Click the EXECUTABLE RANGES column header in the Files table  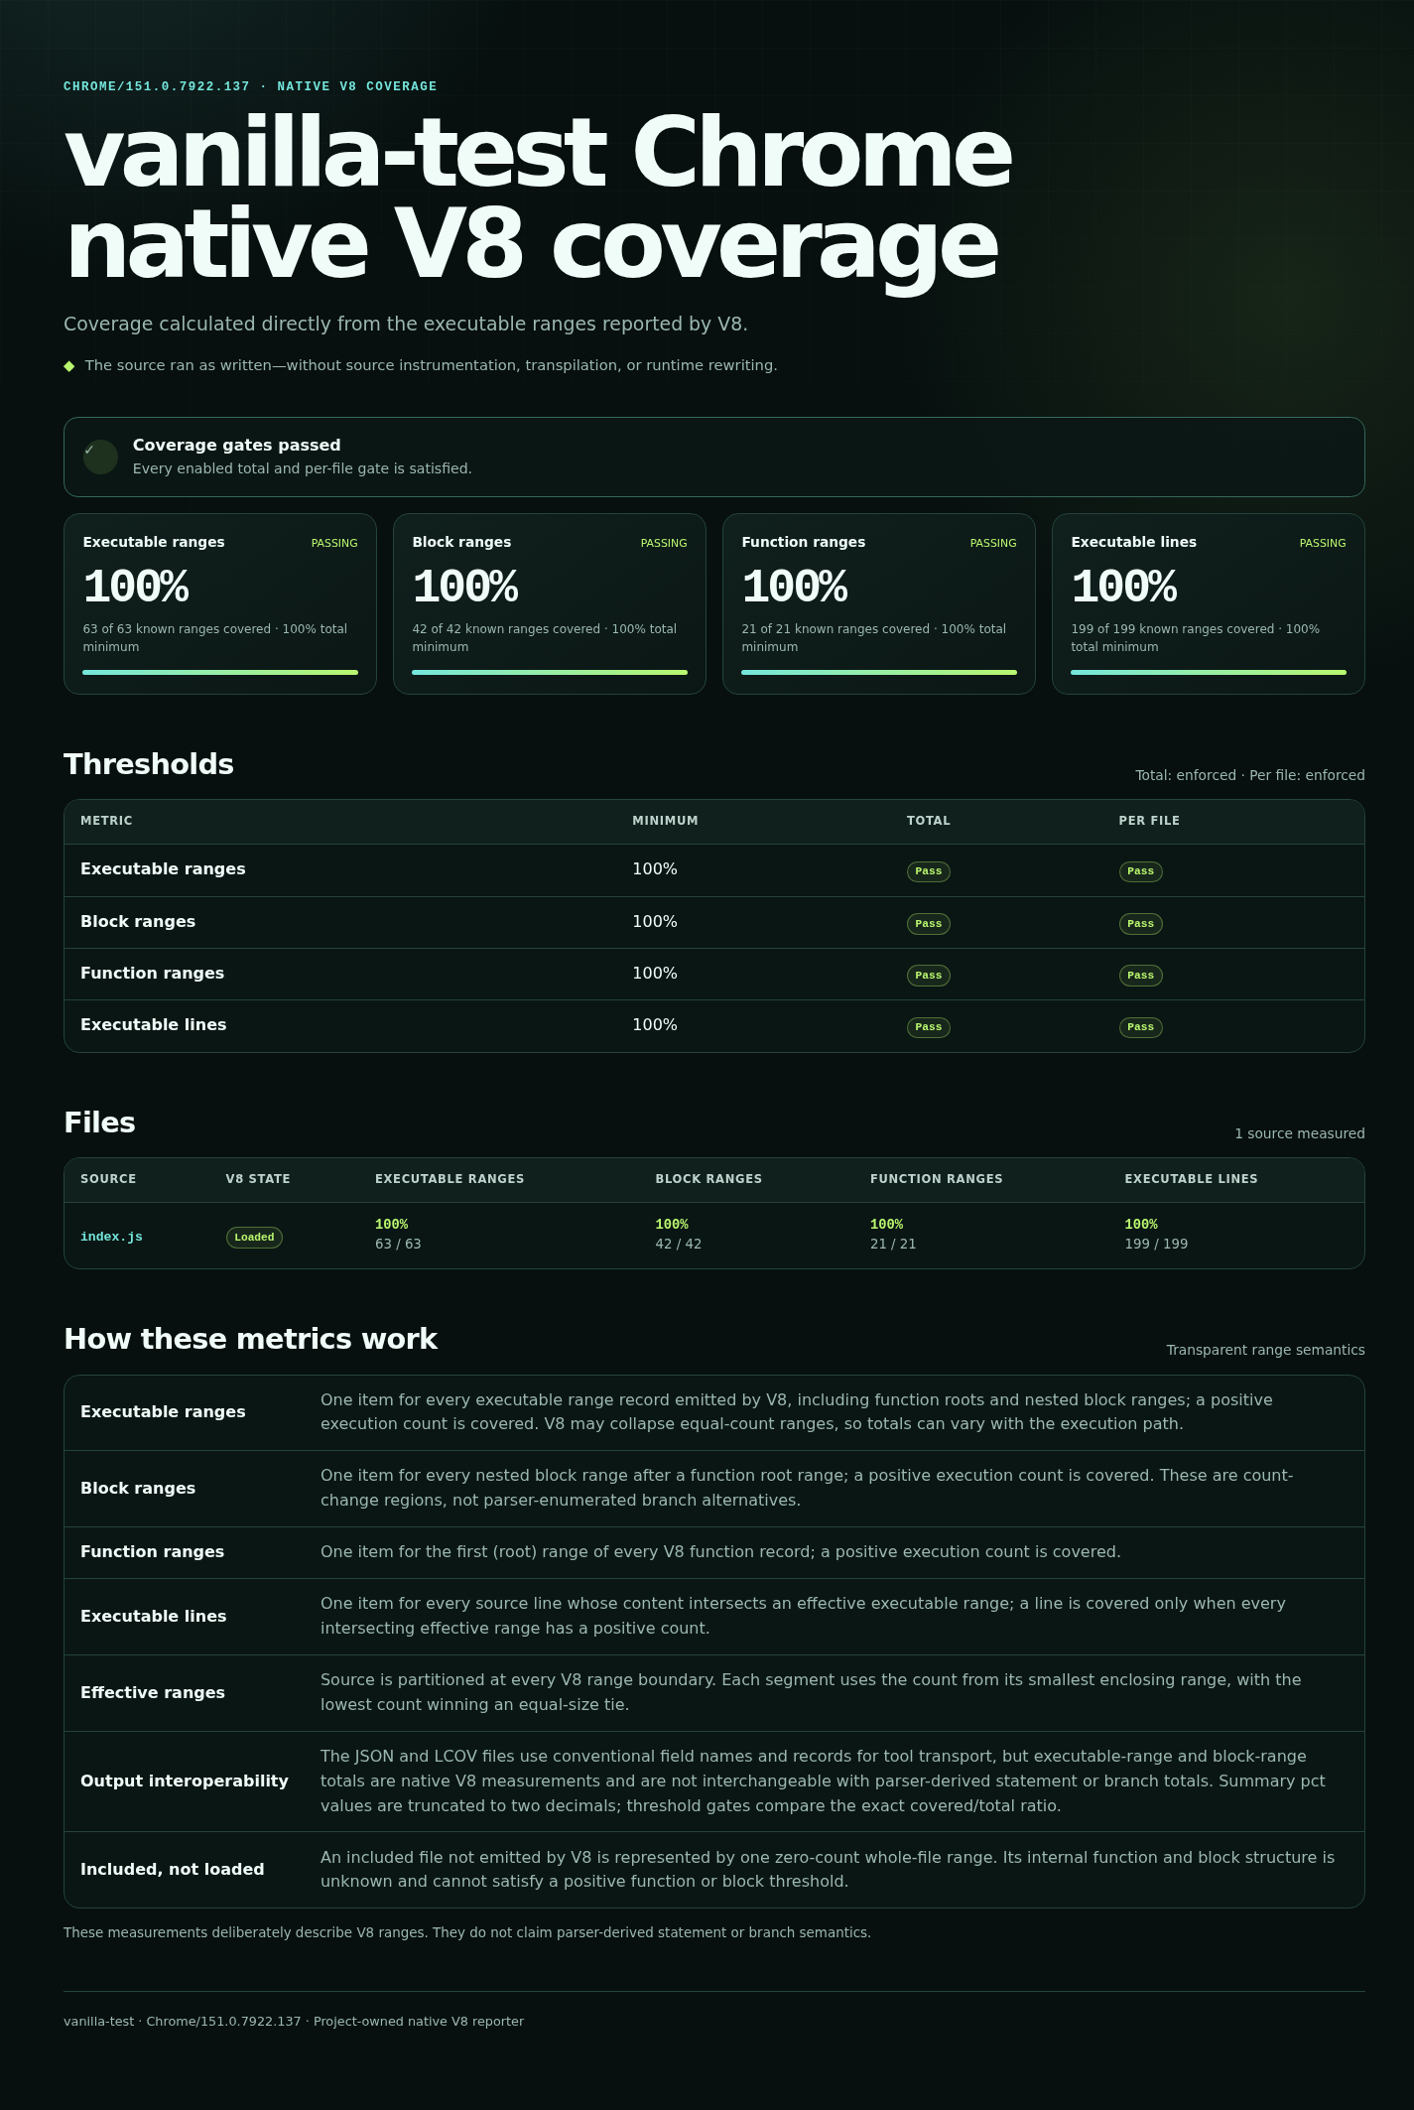(x=450, y=1179)
